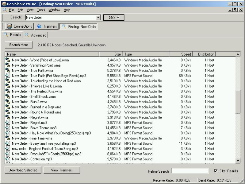245x184 pixels.
Task: Click file icon of The Perfect Kiss.wma
Action: [x=8, y=91]
